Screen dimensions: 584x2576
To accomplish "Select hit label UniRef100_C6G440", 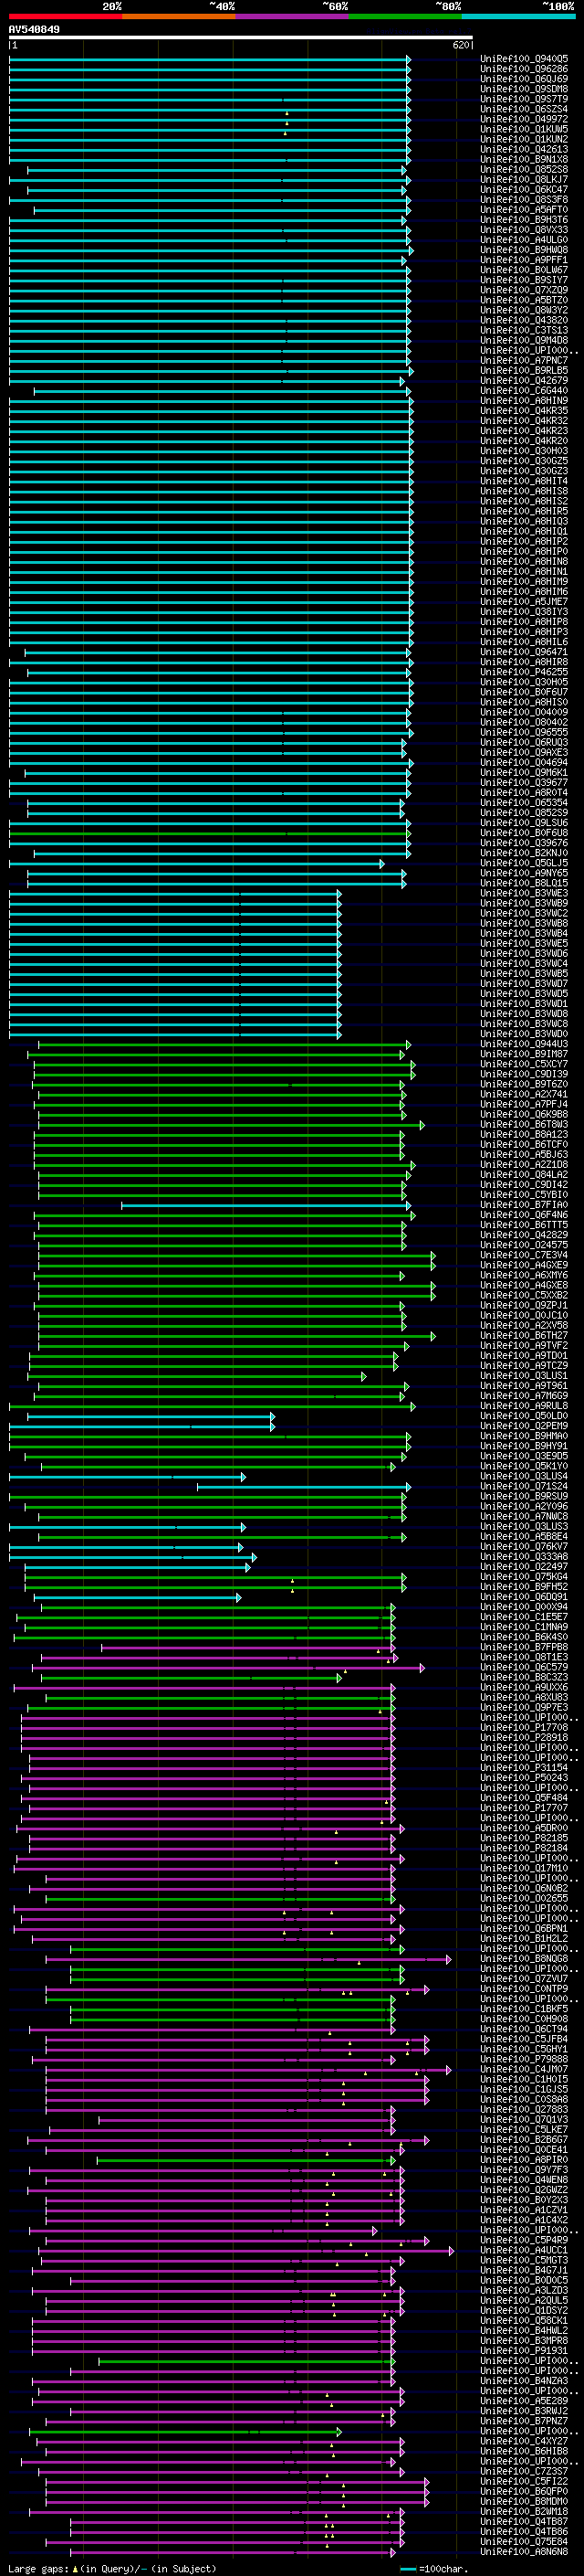I will pos(524,391).
